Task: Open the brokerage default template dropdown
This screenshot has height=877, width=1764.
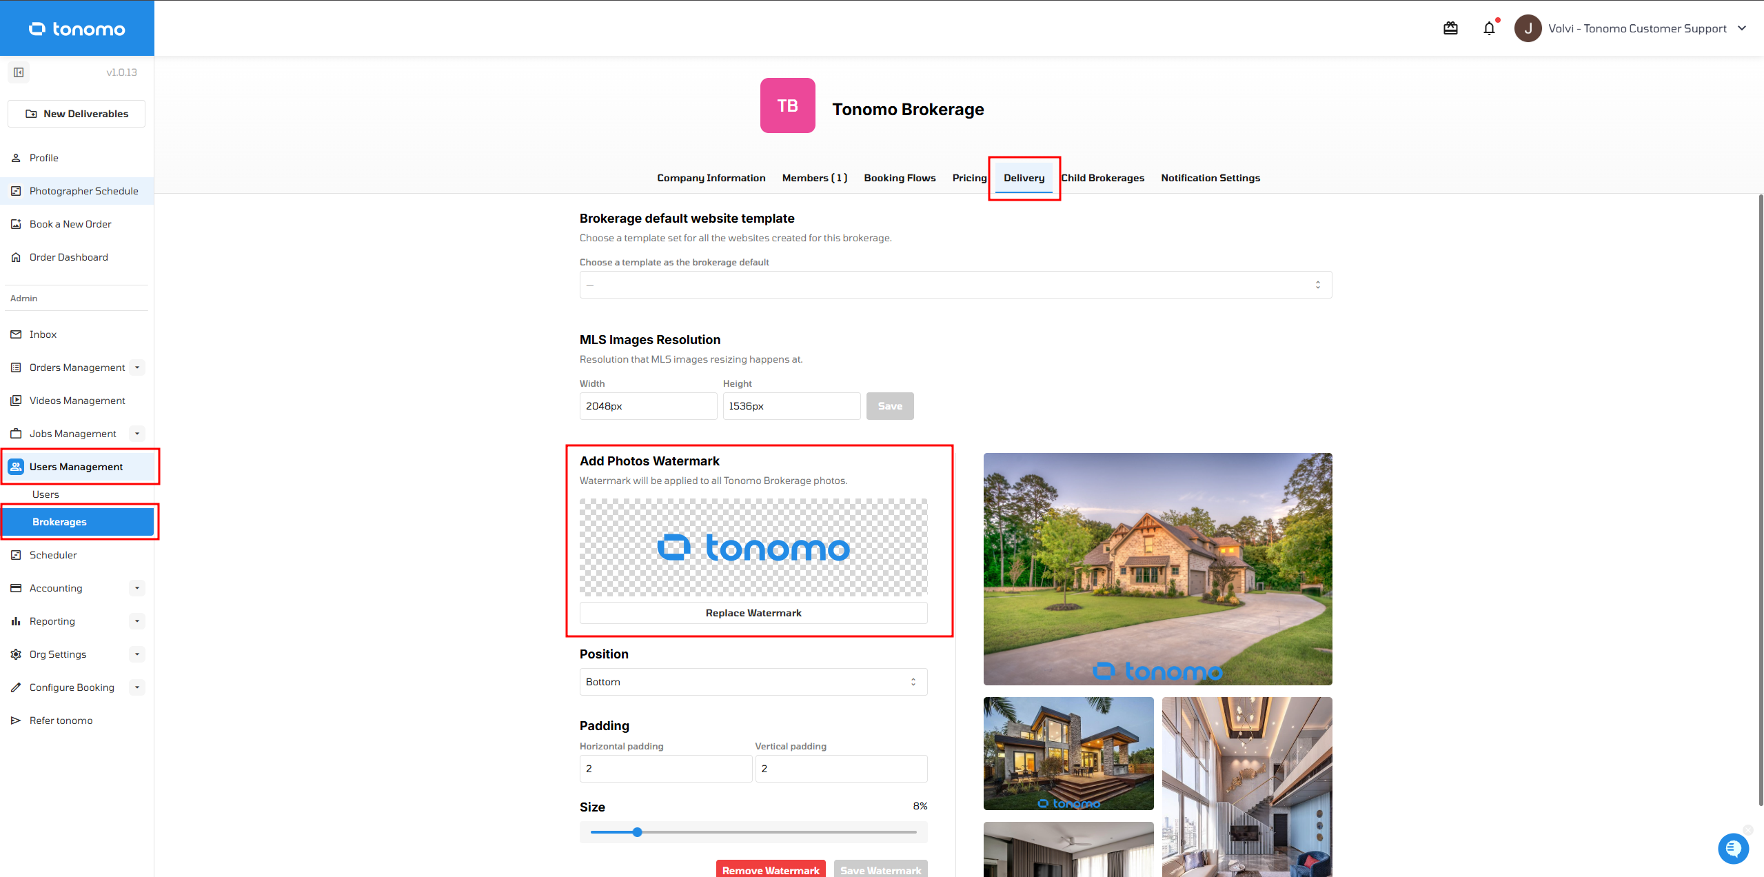Action: tap(955, 285)
